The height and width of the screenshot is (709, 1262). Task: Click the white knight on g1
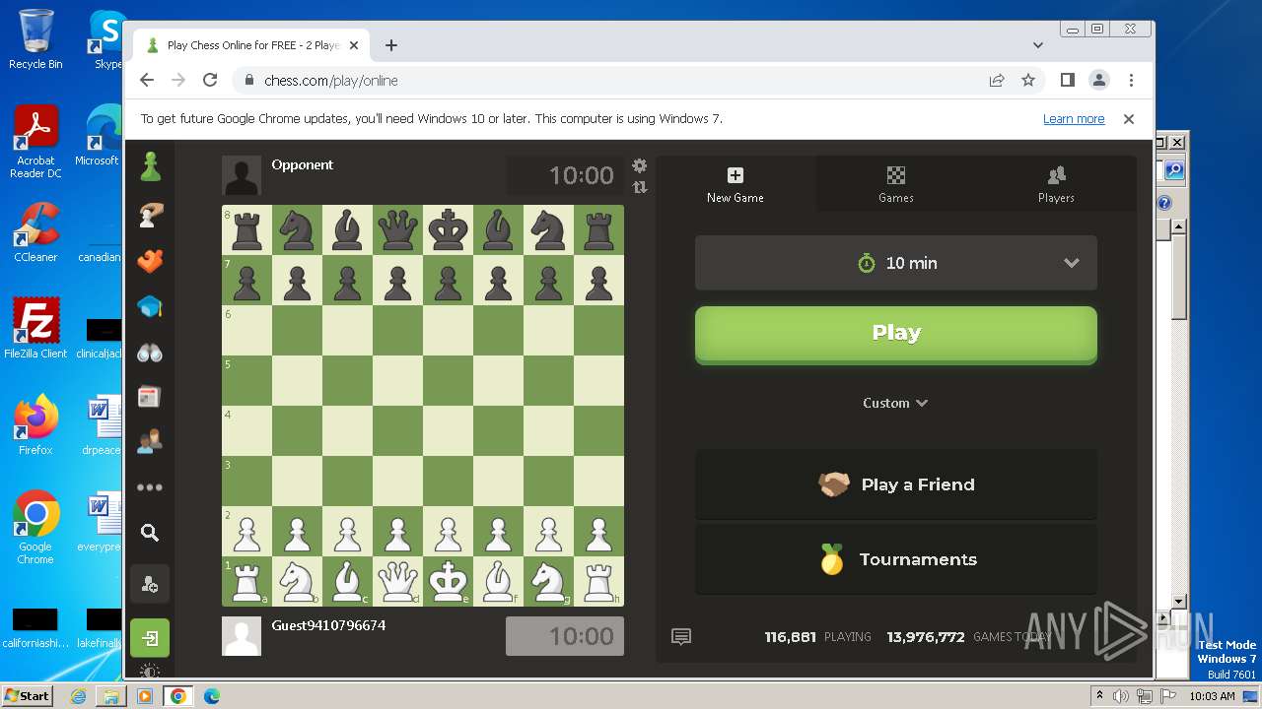click(x=548, y=581)
